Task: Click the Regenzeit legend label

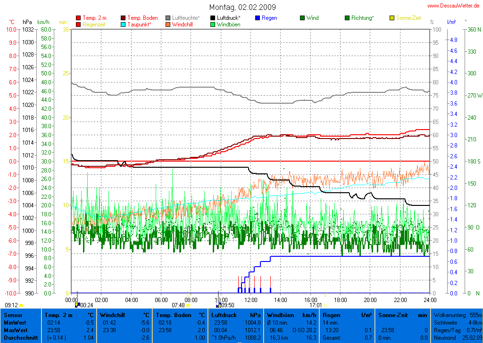Action: point(94,24)
